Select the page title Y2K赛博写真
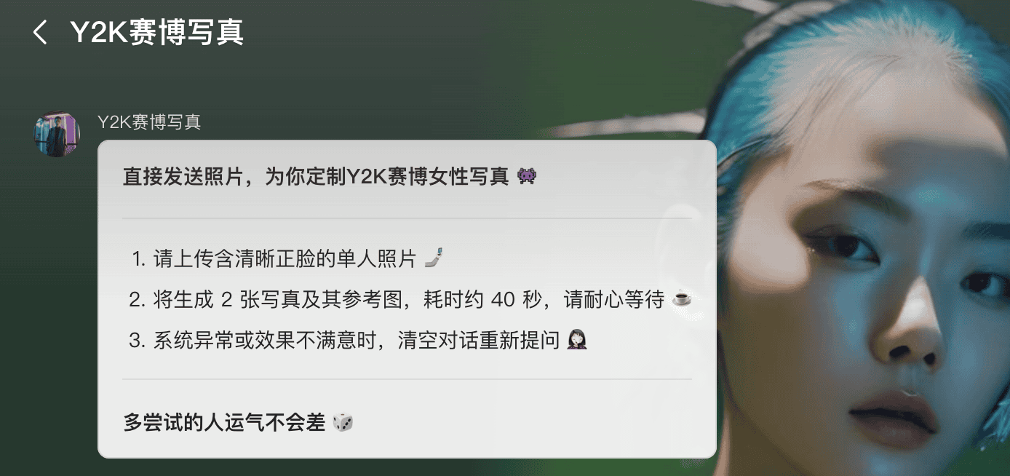Image resolution: width=1010 pixels, height=476 pixels. (x=156, y=32)
